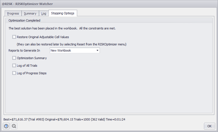This screenshot has height=132, width=218.
Task: Click the help question mark icon
Action: coord(6,126)
